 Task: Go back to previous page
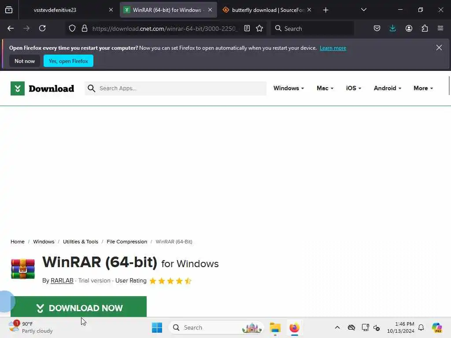point(11,29)
